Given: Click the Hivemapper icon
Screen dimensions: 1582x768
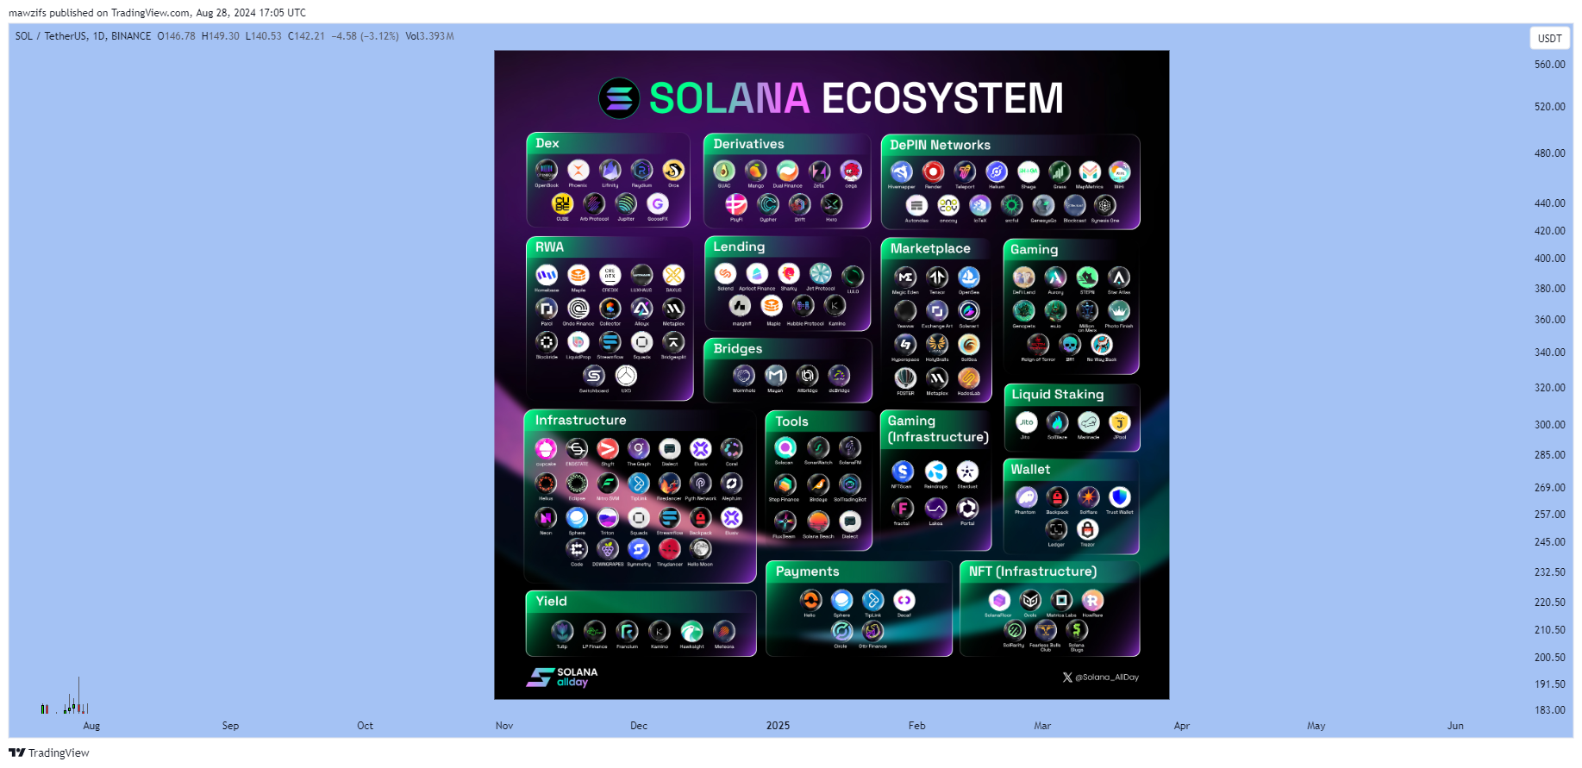Looking at the screenshot, I should pyautogui.click(x=901, y=172).
